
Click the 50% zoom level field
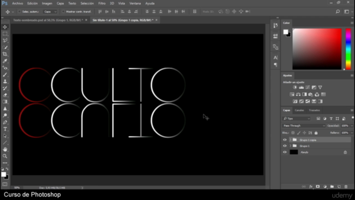pyautogui.click(x=17, y=188)
